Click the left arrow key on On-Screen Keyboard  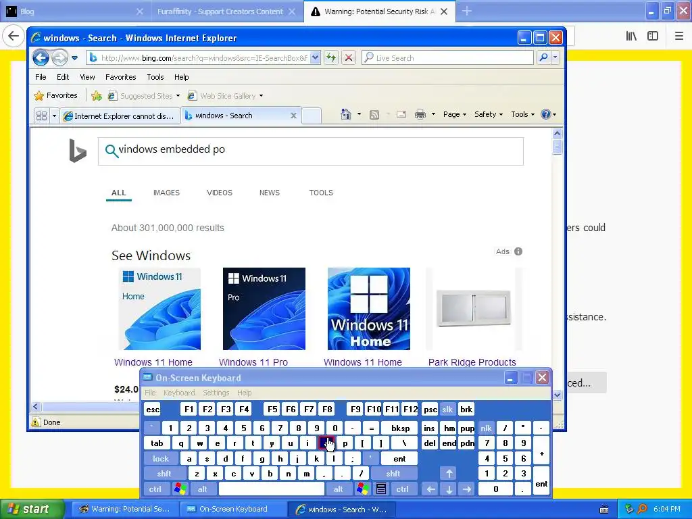click(430, 489)
